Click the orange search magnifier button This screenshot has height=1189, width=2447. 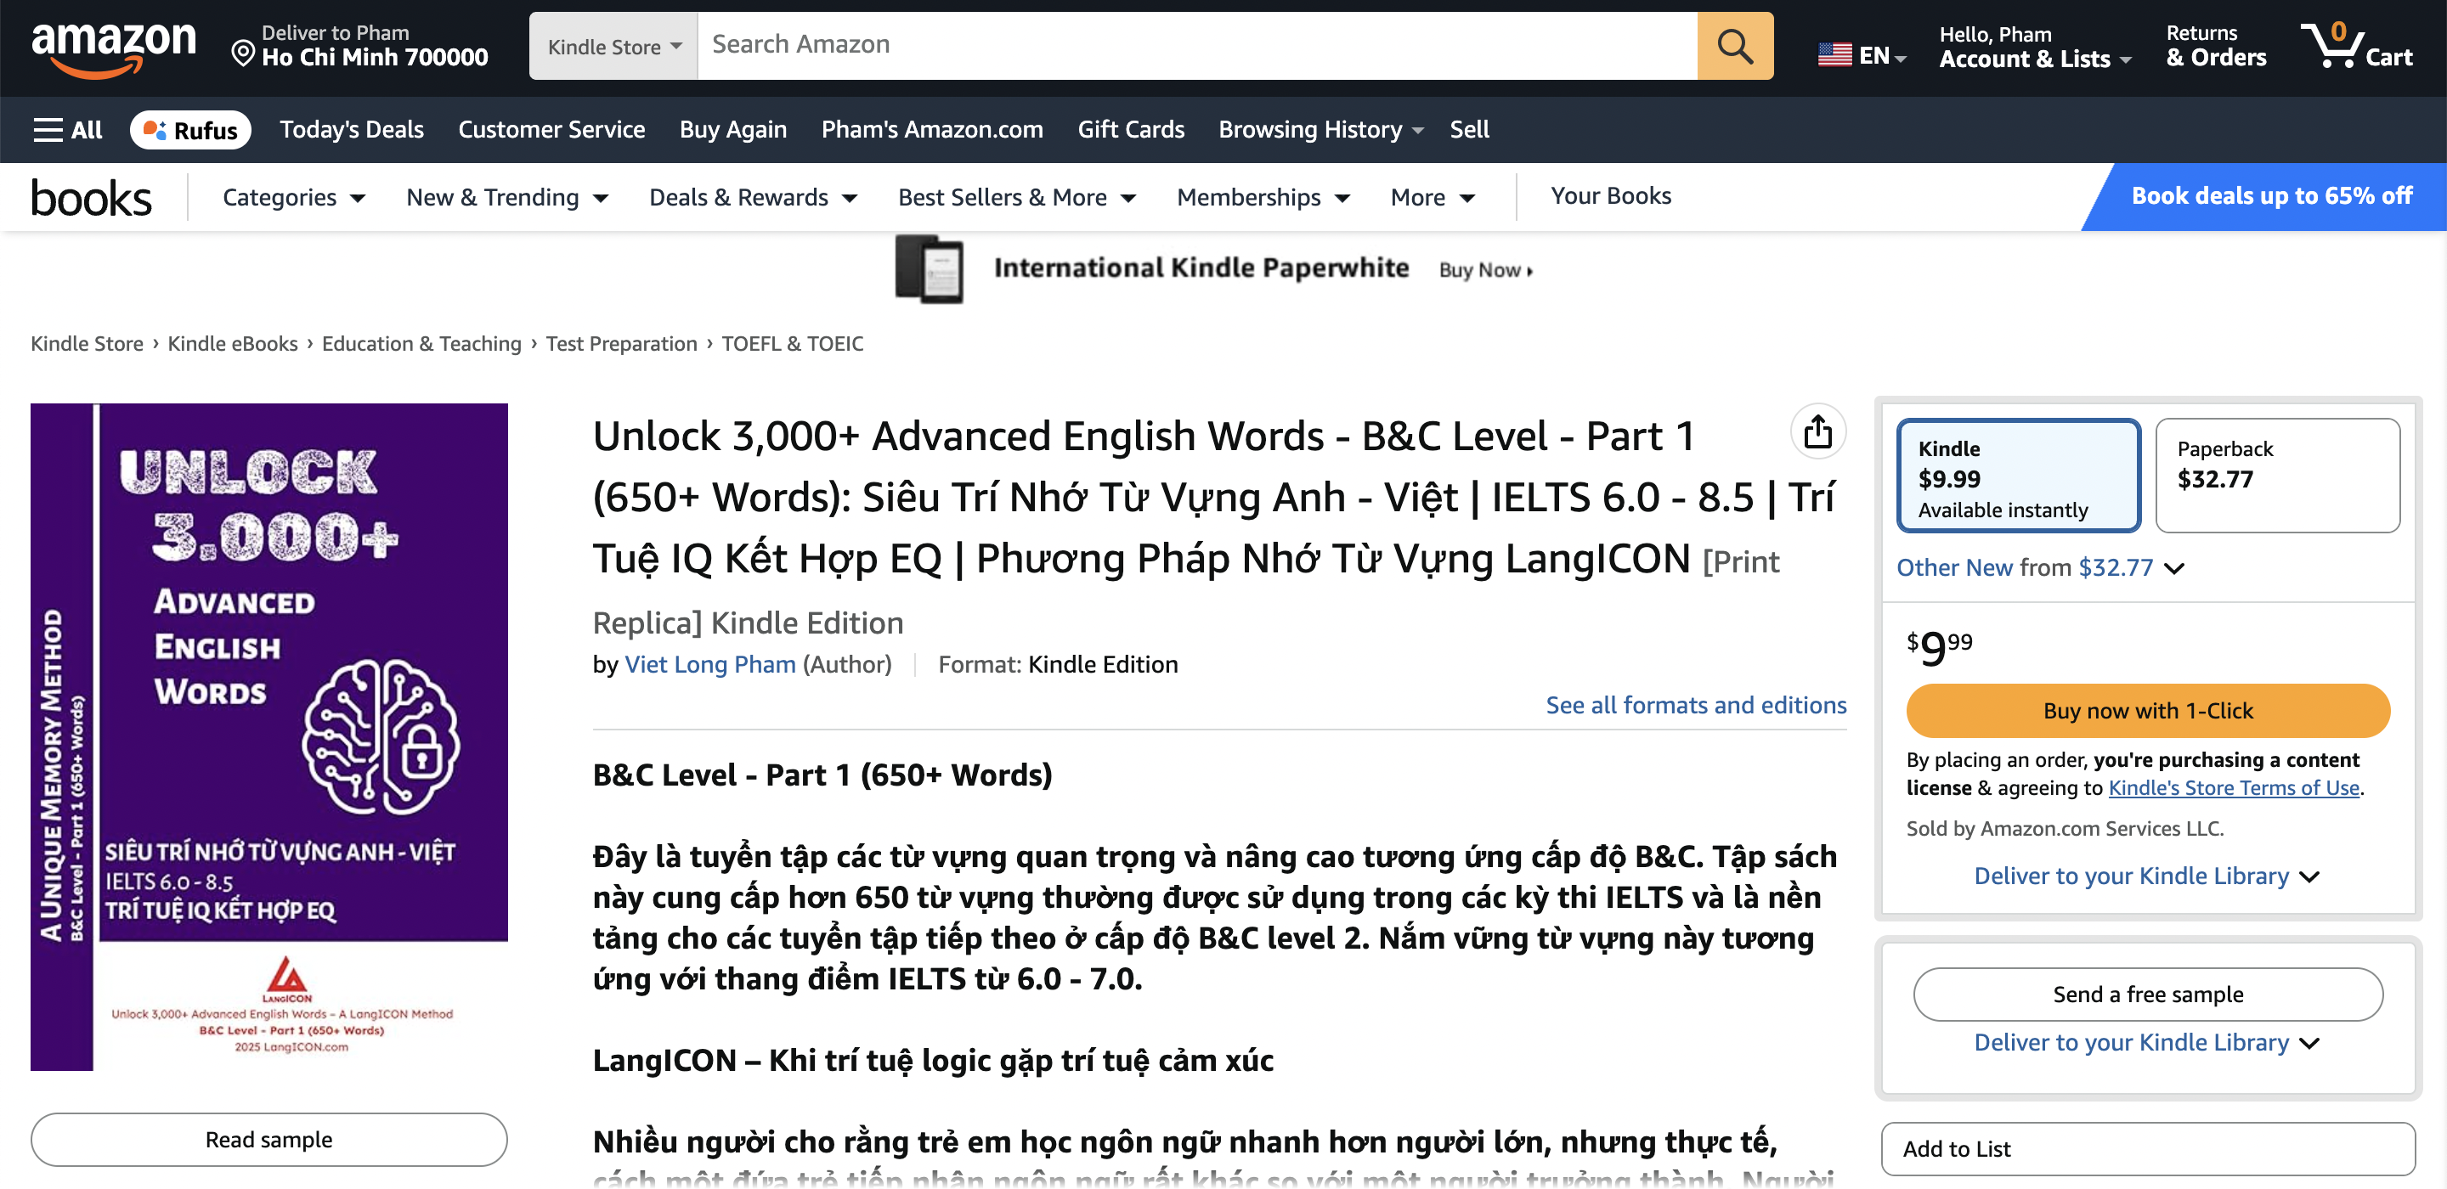point(1734,46)
